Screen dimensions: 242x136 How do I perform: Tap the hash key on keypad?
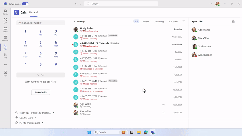[x=56, y=64]
